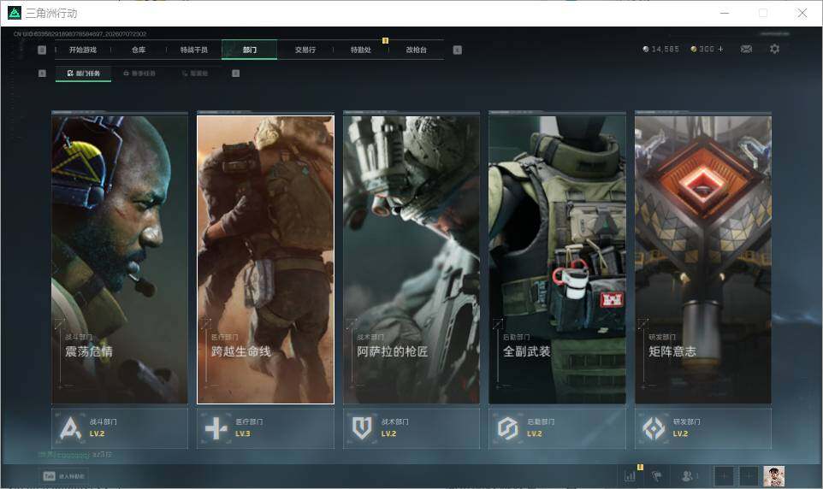Open the statistics bar chart icon
This screenshot has width=823, height=489.
[x=630, y=476]
